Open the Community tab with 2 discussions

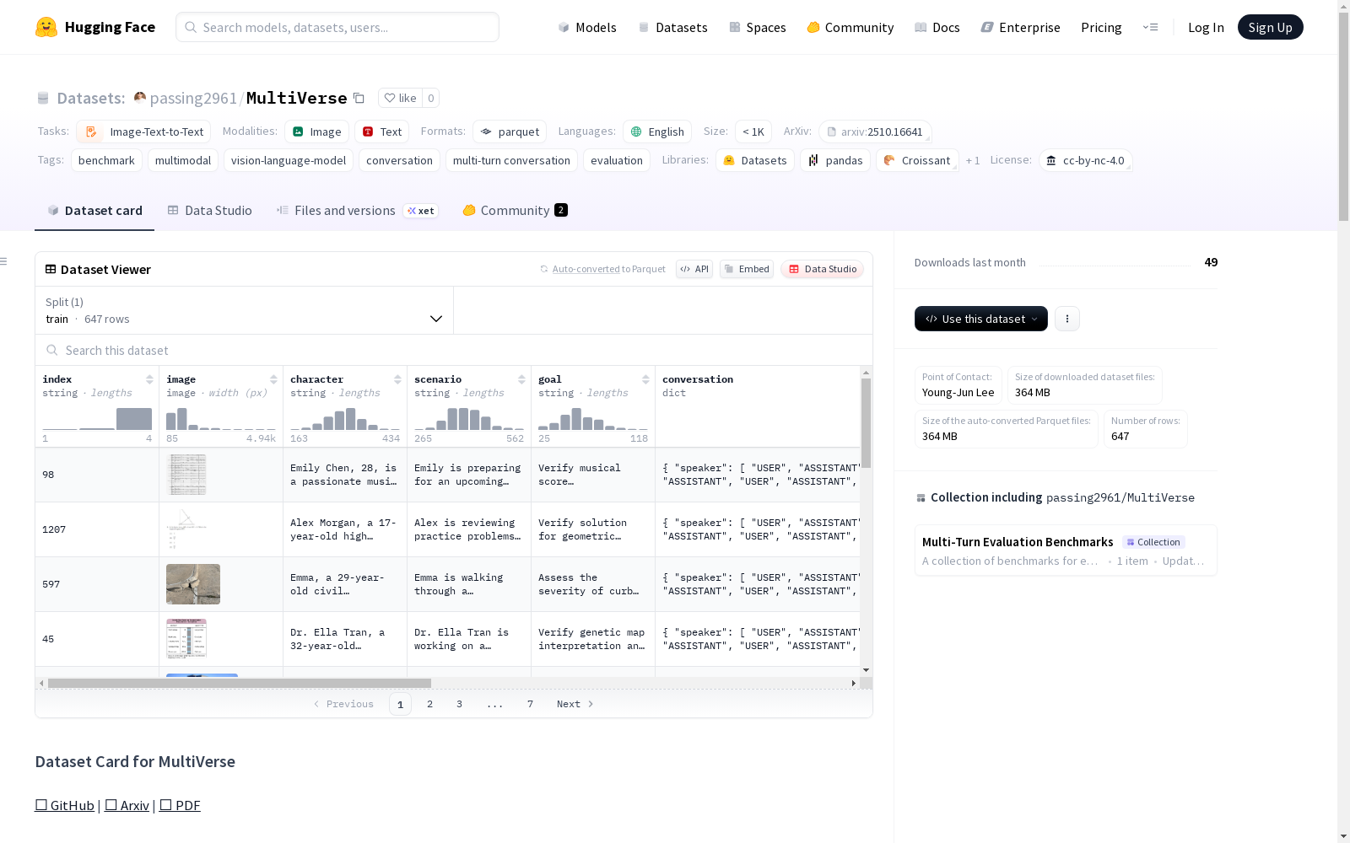click(x=515, y=211)
